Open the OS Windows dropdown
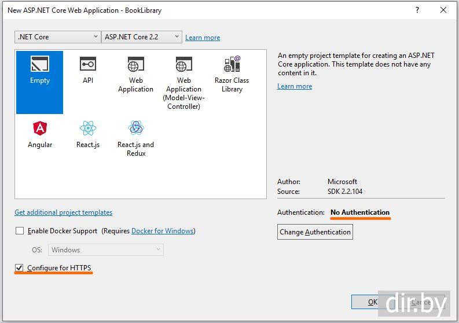The height and width of the screenshot is (323, 459). pyautogui.click(x=106, y=250)
